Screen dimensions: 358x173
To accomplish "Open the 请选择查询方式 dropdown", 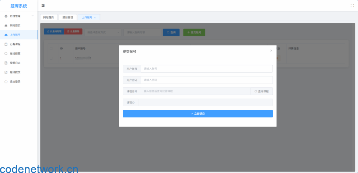I will [103, 32].
